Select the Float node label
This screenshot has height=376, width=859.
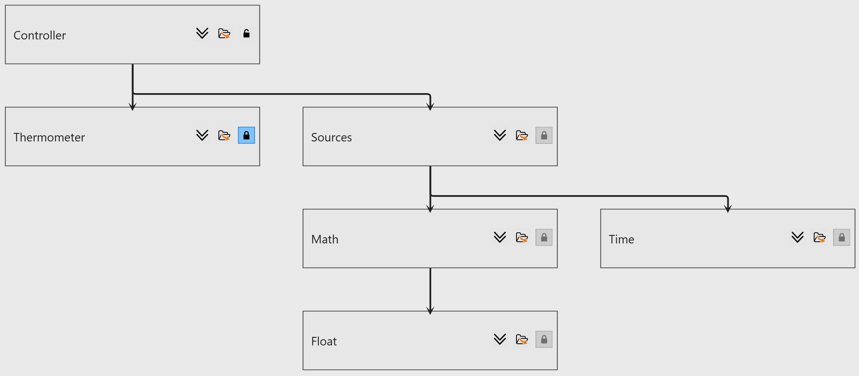point(324,341)
